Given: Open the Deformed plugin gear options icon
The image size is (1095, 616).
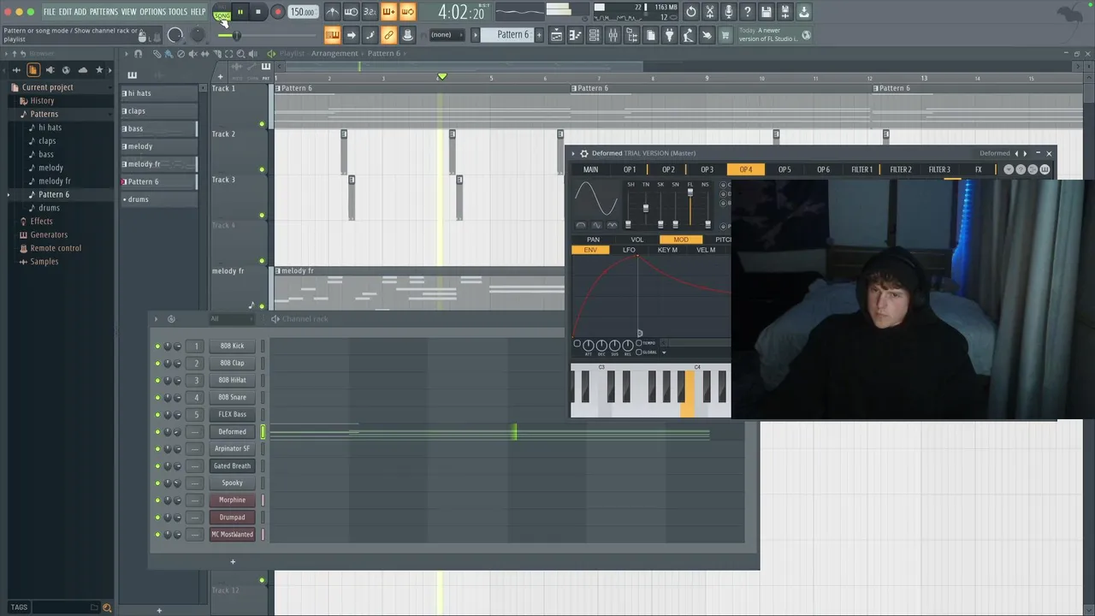Looking at the screenshot, I should (x=584, y=153).
